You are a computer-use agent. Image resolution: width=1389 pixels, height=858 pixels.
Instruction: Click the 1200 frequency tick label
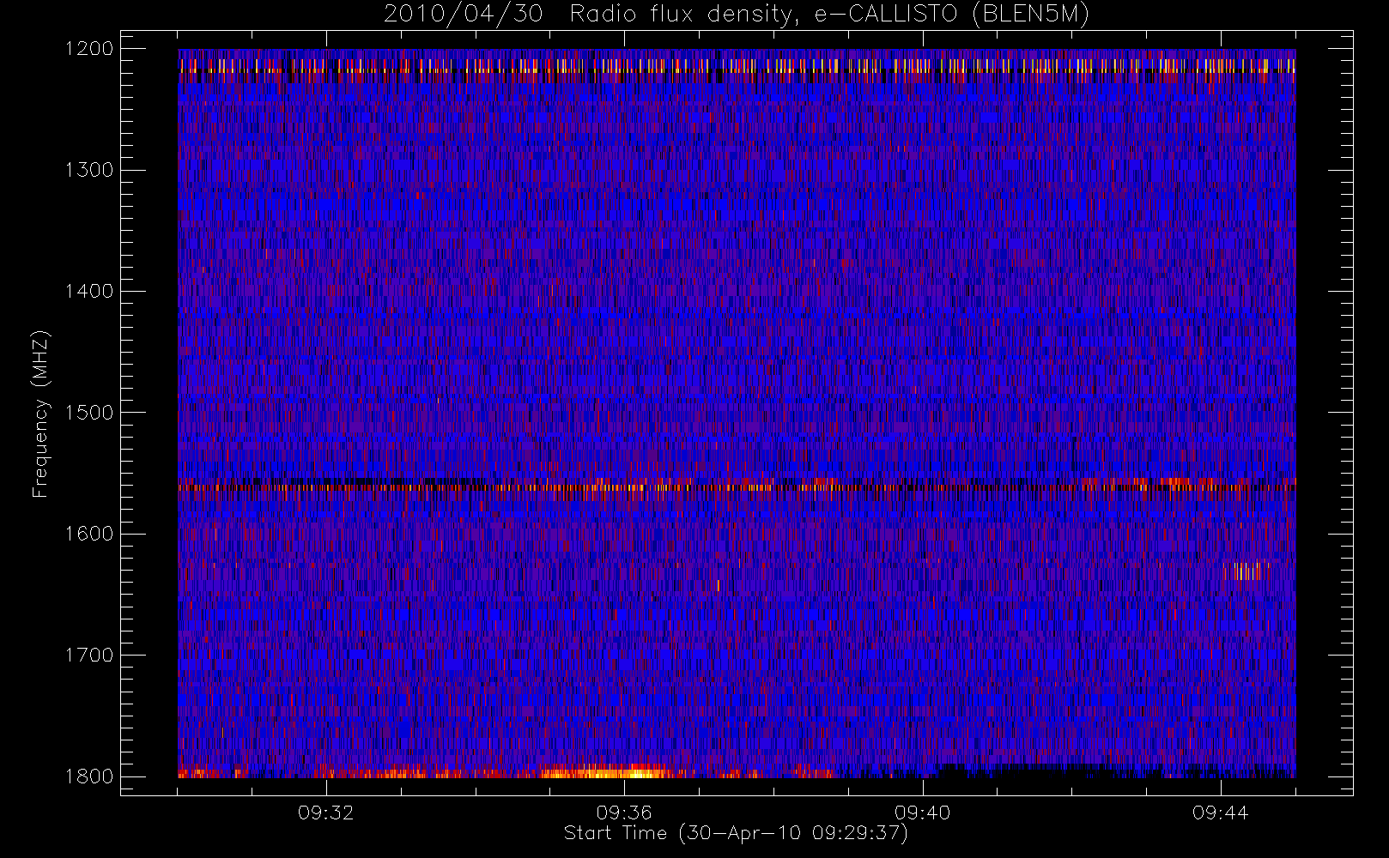[89, 49]
